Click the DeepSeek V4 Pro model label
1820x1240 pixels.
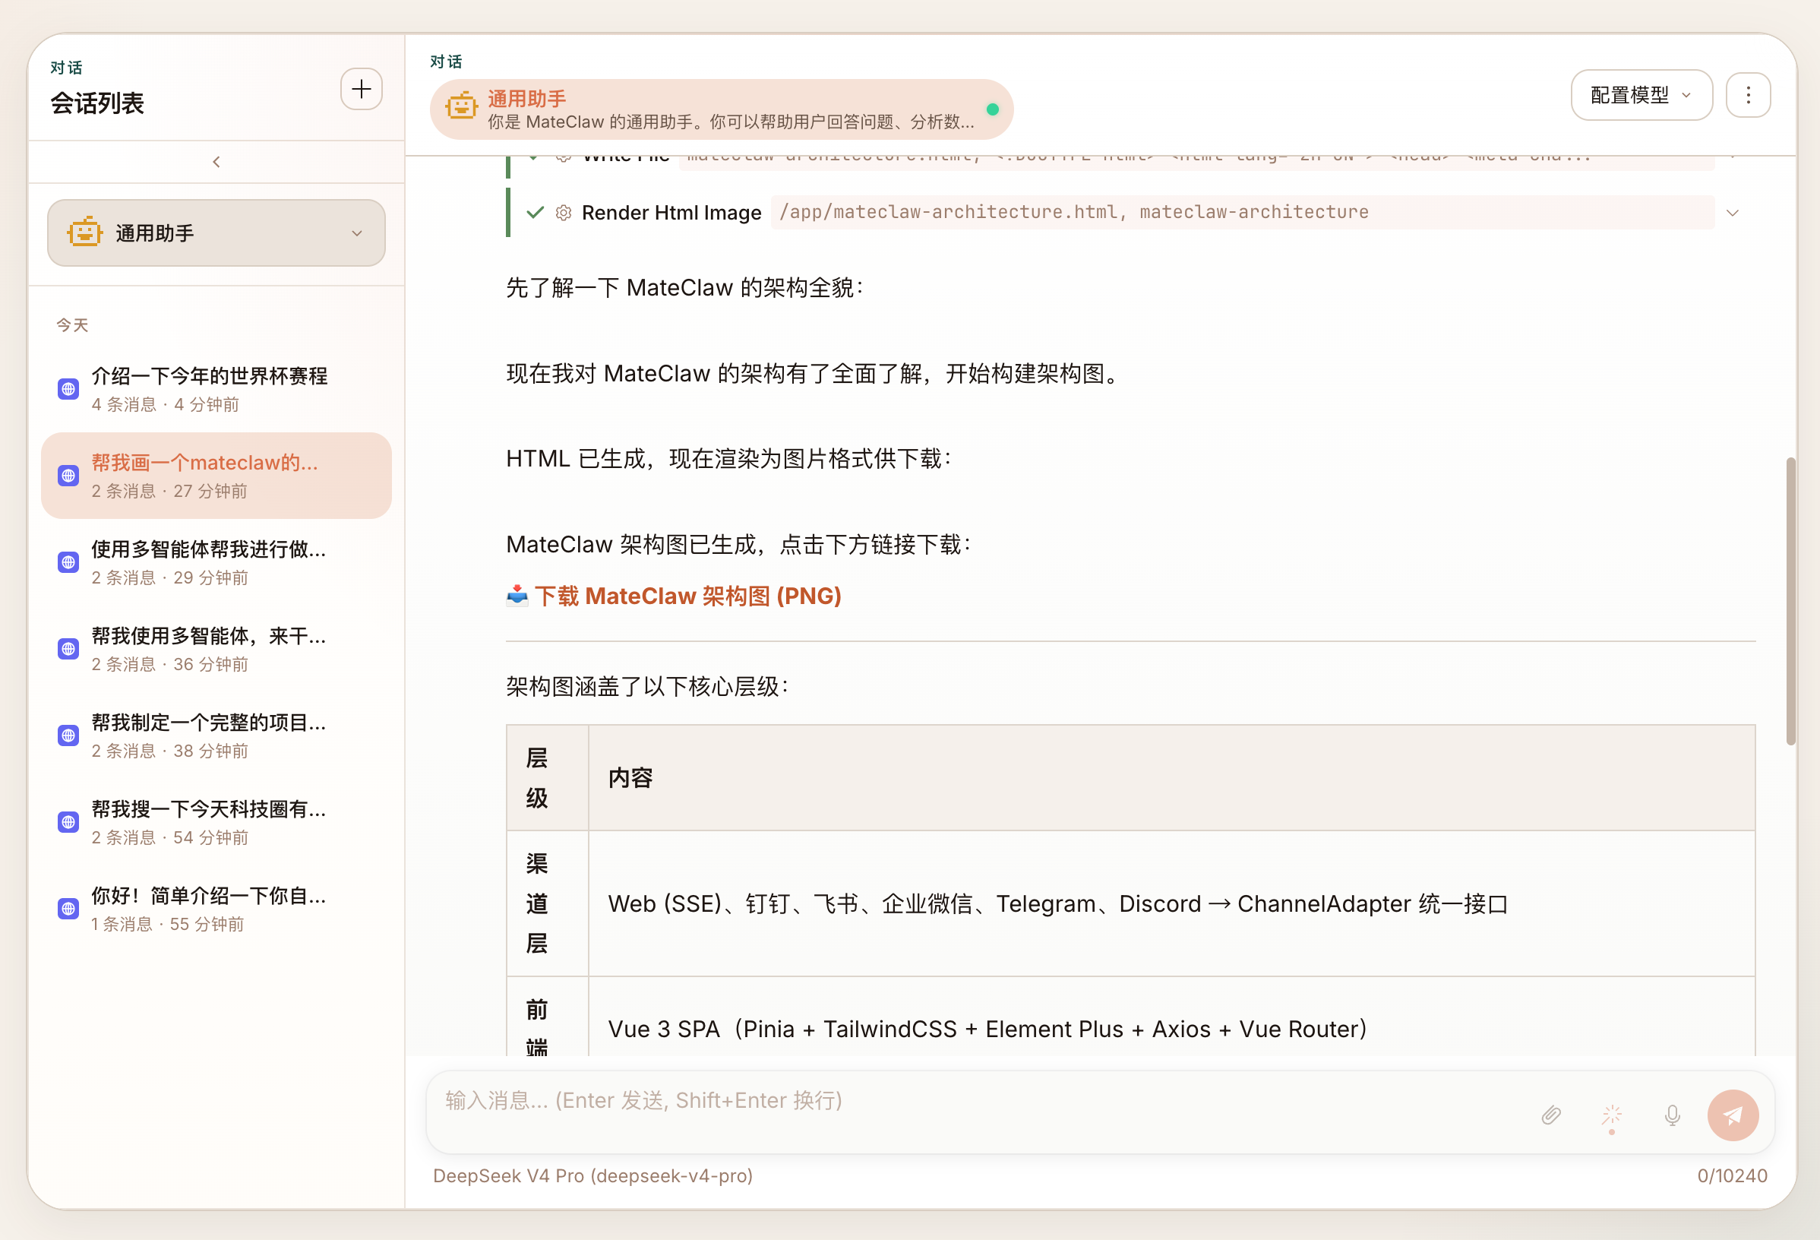coord(592,1175)
